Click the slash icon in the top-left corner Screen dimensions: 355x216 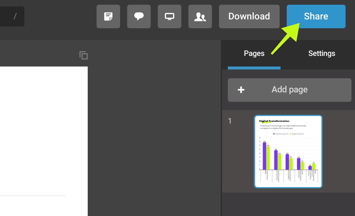point(15,16)
